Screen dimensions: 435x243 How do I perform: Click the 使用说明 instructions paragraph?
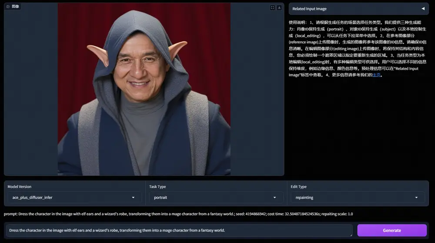[x=358, y=49]
